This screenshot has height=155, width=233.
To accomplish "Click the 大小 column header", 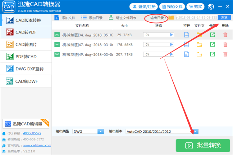I will [124, 26].
